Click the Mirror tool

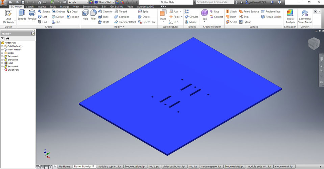click(x=191, y=22)
